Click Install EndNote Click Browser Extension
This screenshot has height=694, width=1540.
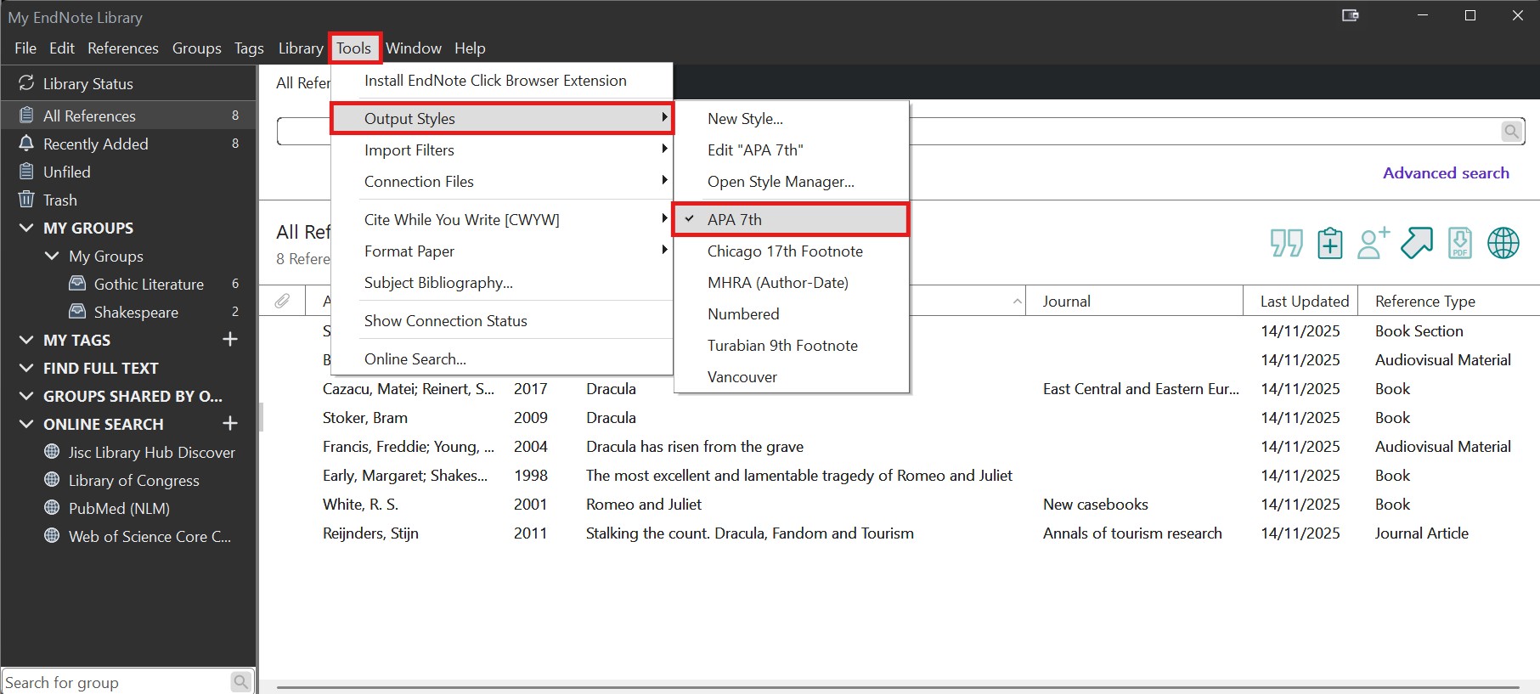point(502,81)
